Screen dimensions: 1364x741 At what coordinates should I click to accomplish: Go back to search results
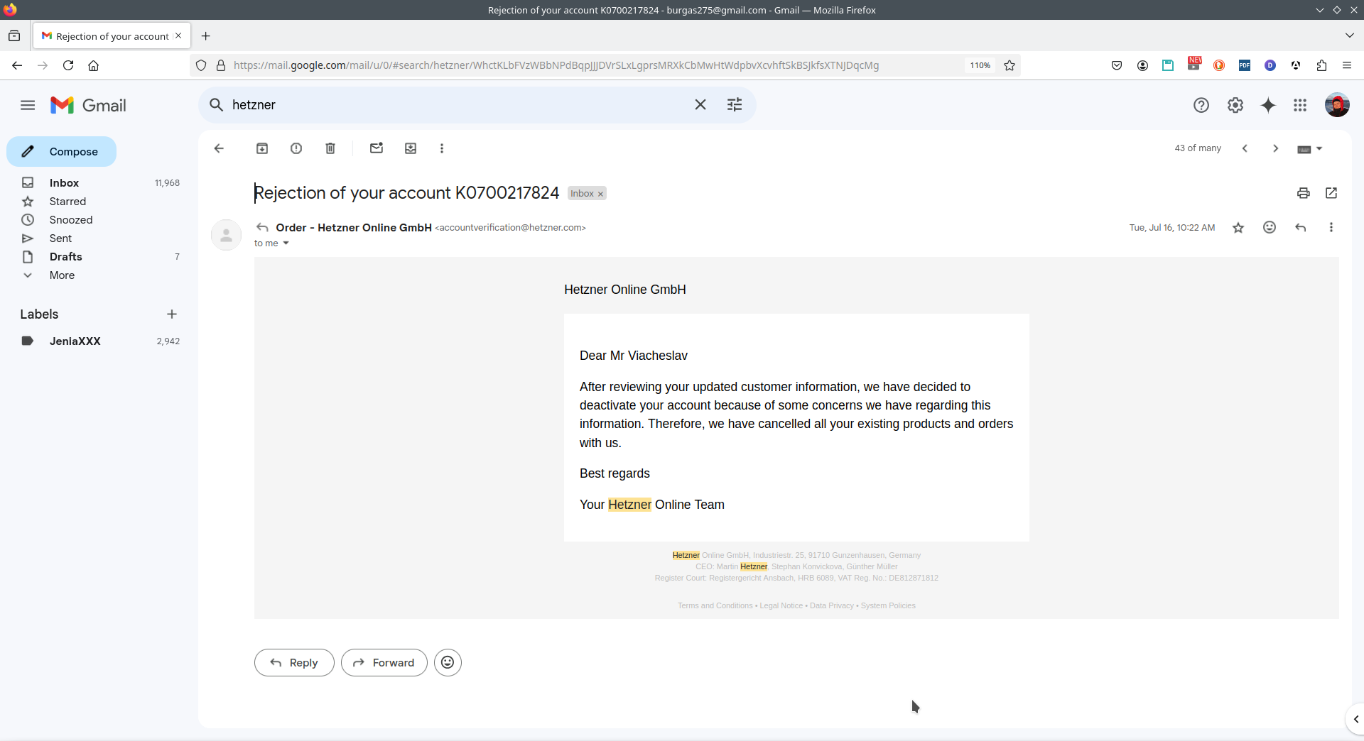tap(219, 148)
